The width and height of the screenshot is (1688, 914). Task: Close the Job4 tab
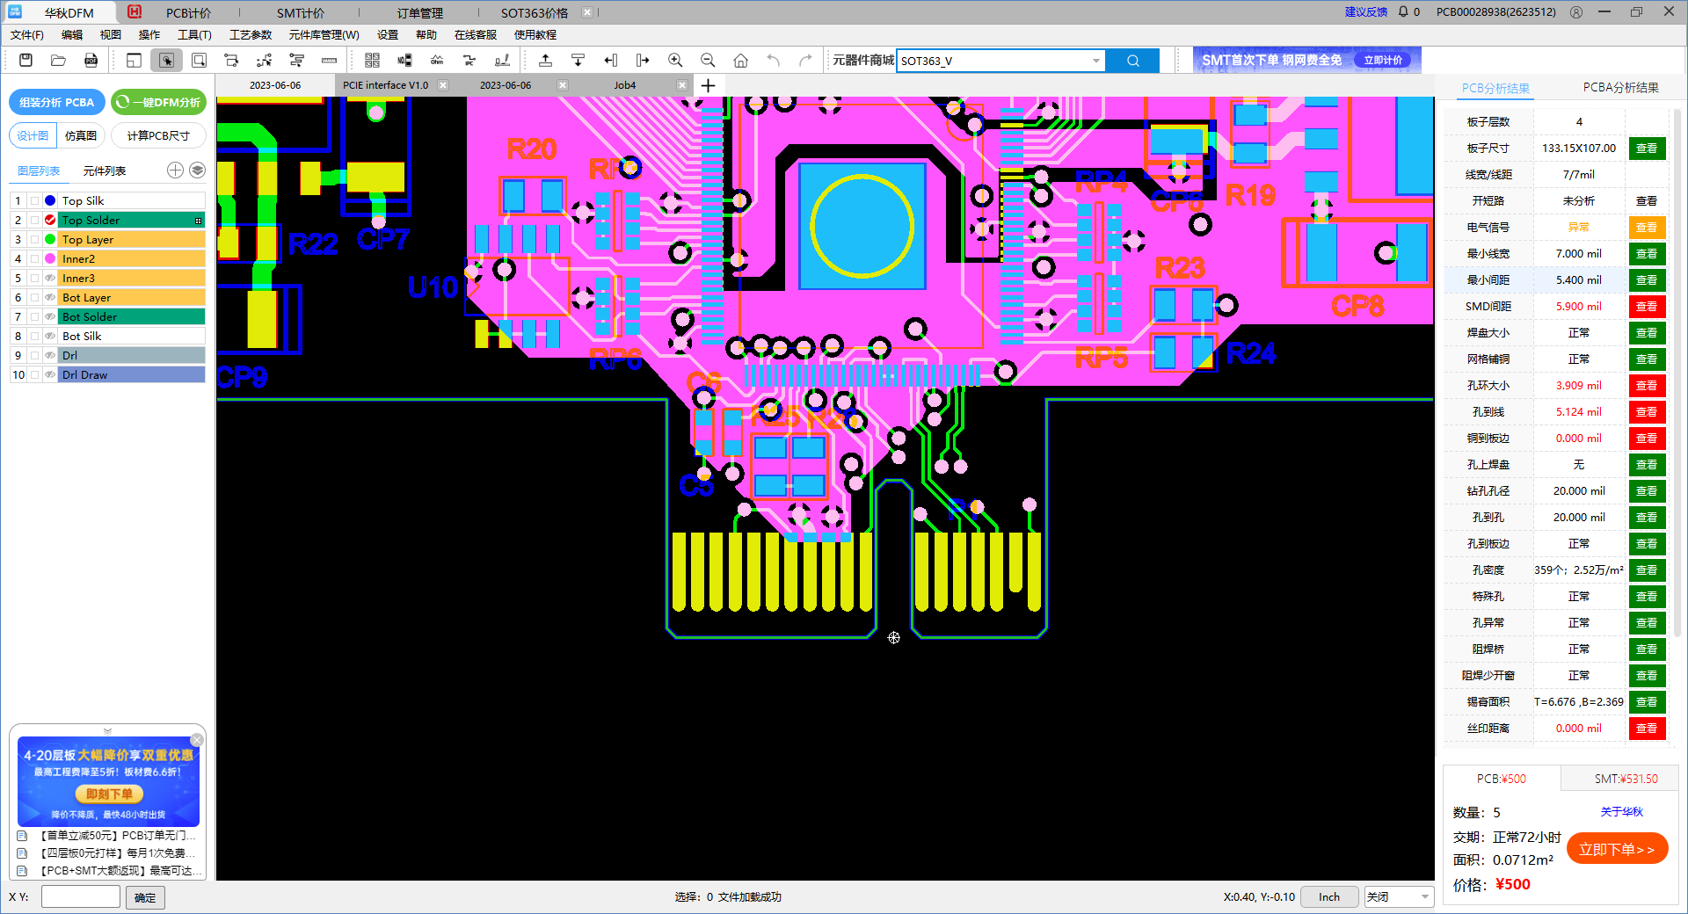[681, 85]
